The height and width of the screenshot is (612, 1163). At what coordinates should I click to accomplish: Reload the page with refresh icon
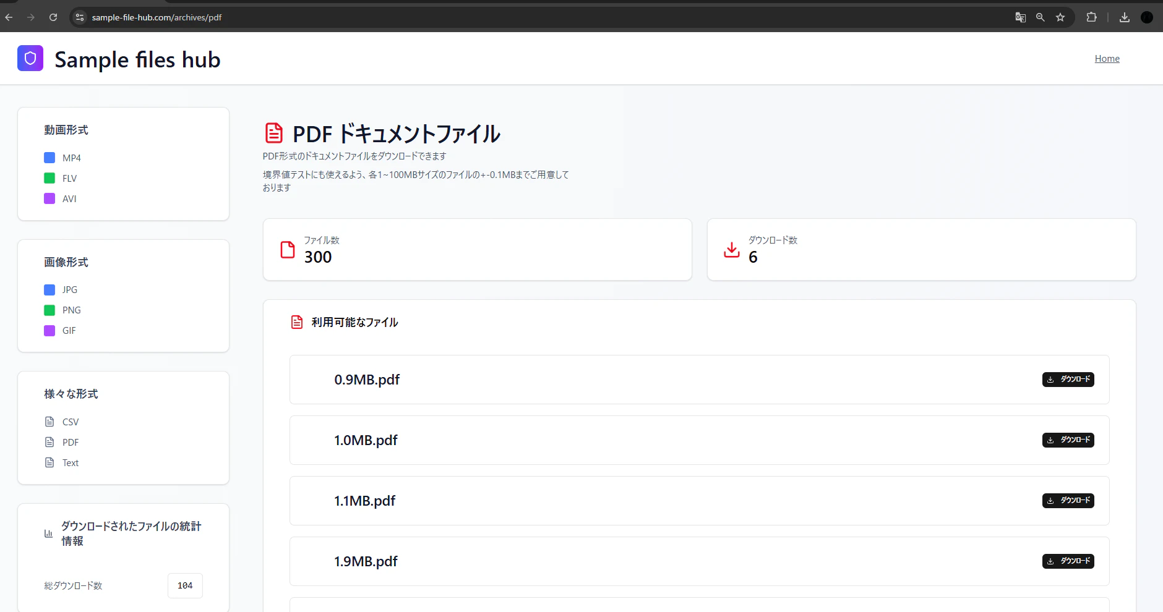(53, 17)
